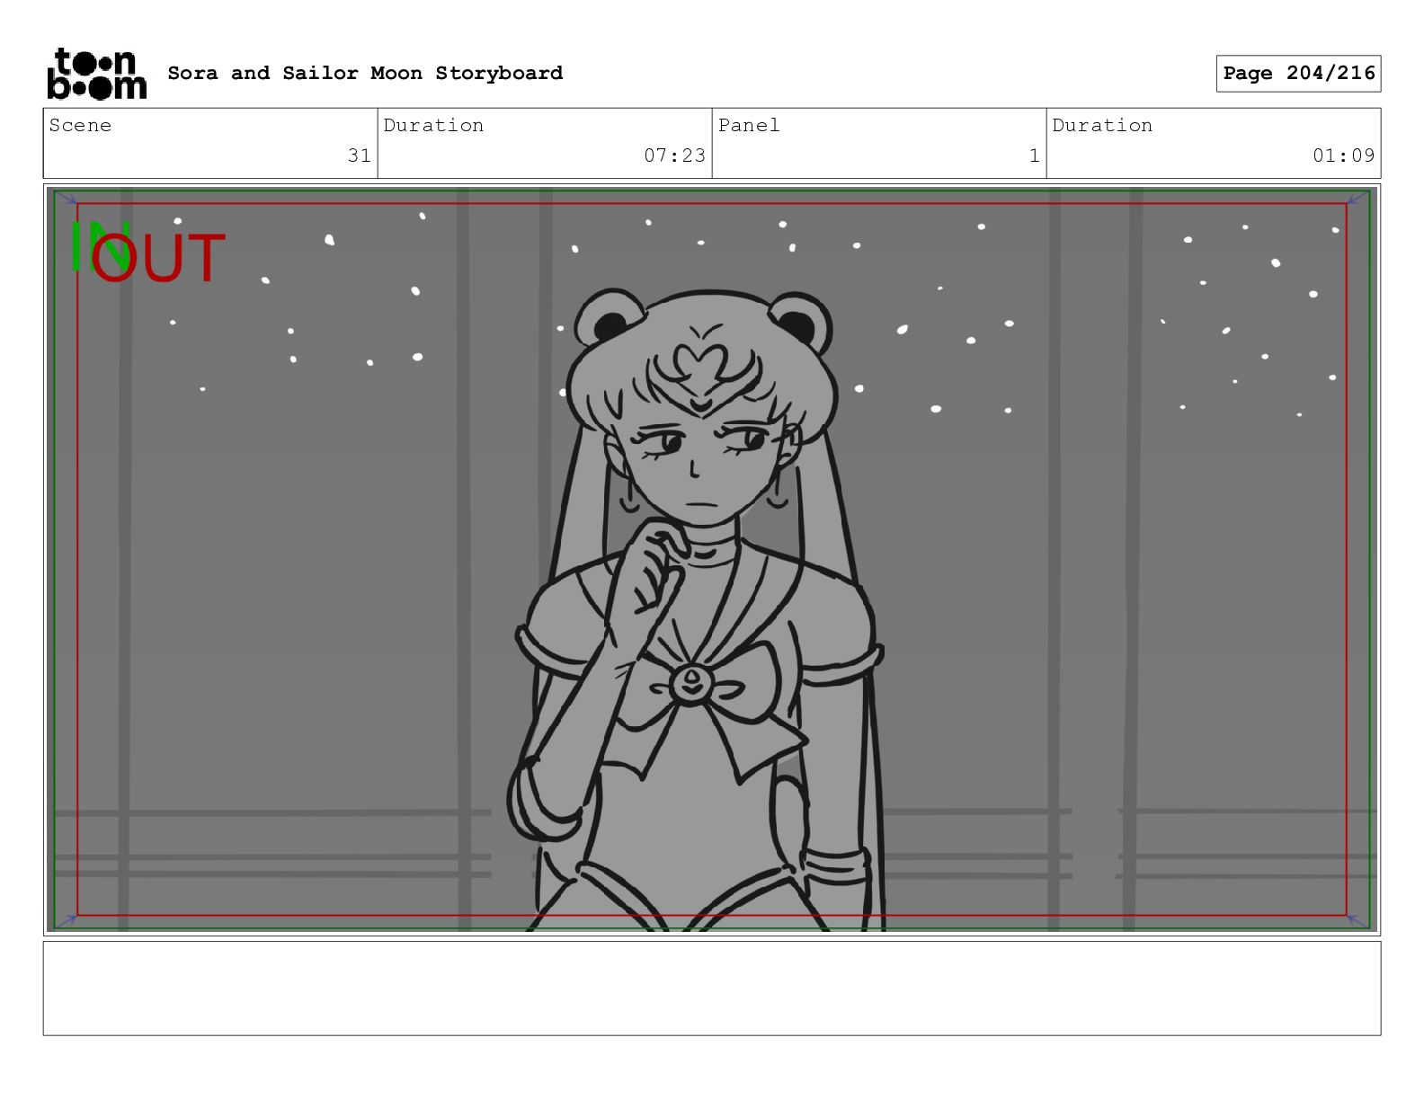This screenshot has height=1100, width=1424.
Task: Click the Toon Boom logo
Action: coord(96,74)
